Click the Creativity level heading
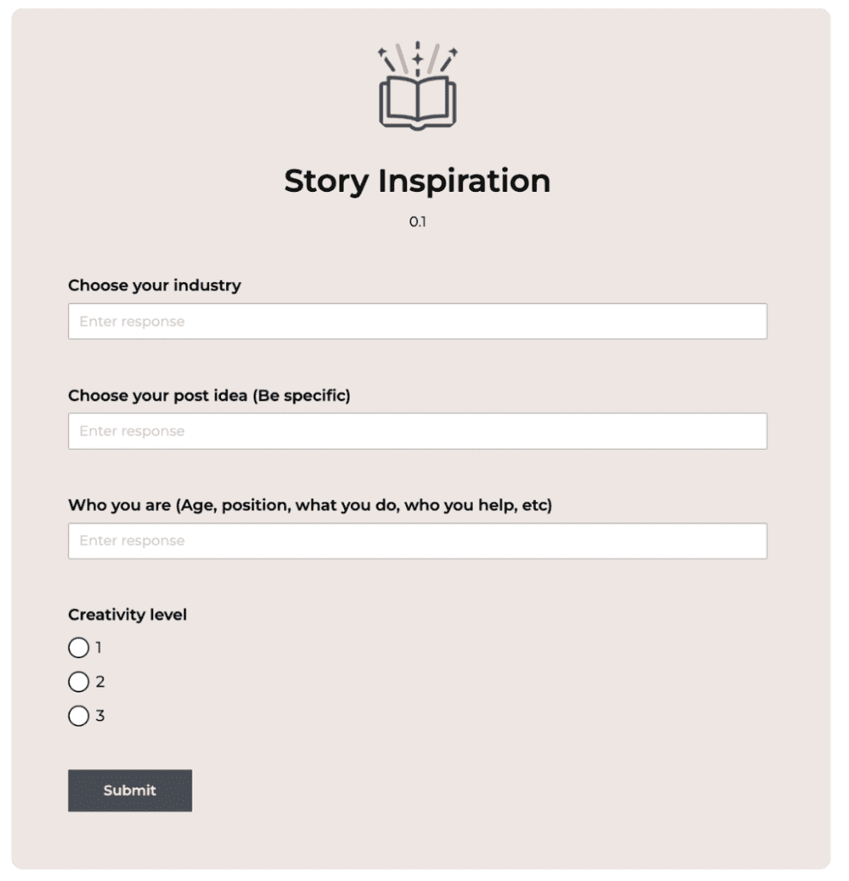 point(126,615)
